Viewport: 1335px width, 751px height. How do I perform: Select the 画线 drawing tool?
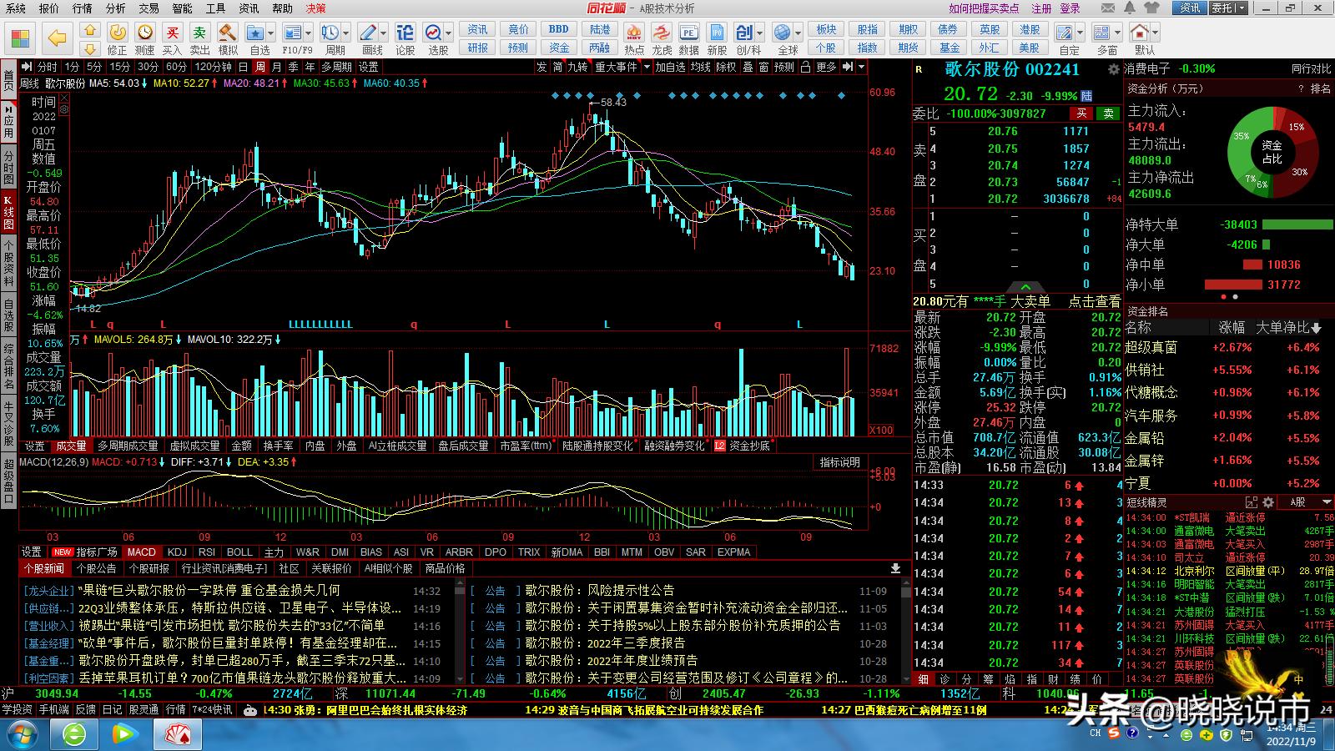tap(367, 32)
